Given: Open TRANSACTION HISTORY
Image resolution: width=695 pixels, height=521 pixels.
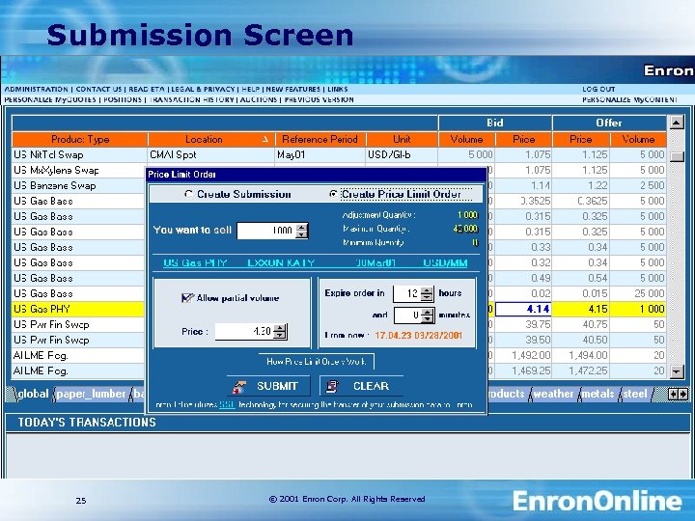Looking at the screenshot, I should pyautogui.click(x=191, y=99).
